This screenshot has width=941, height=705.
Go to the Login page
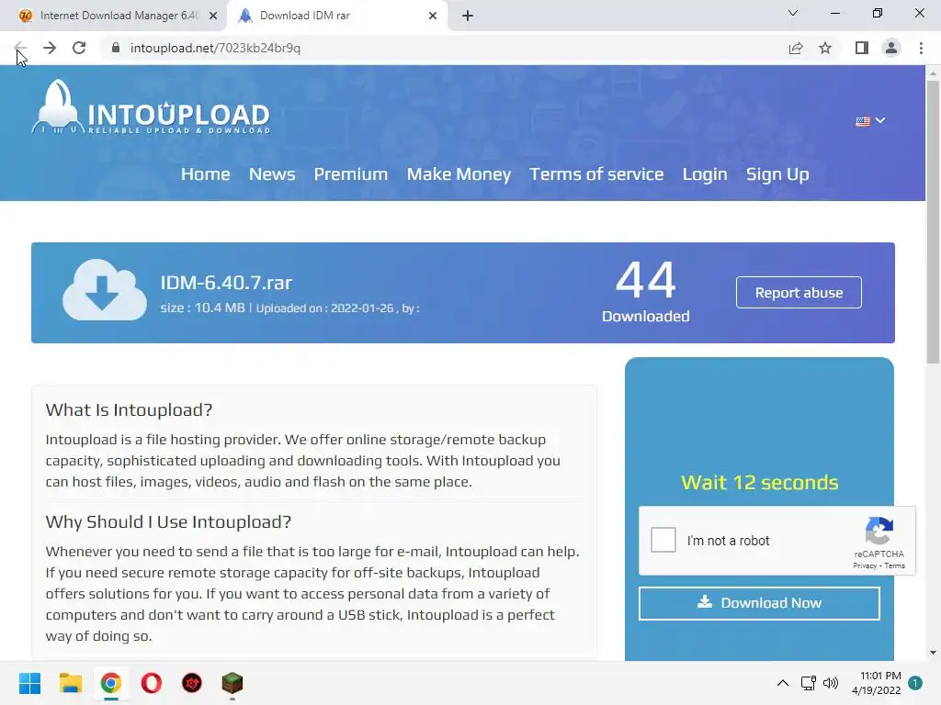point(705,173)
